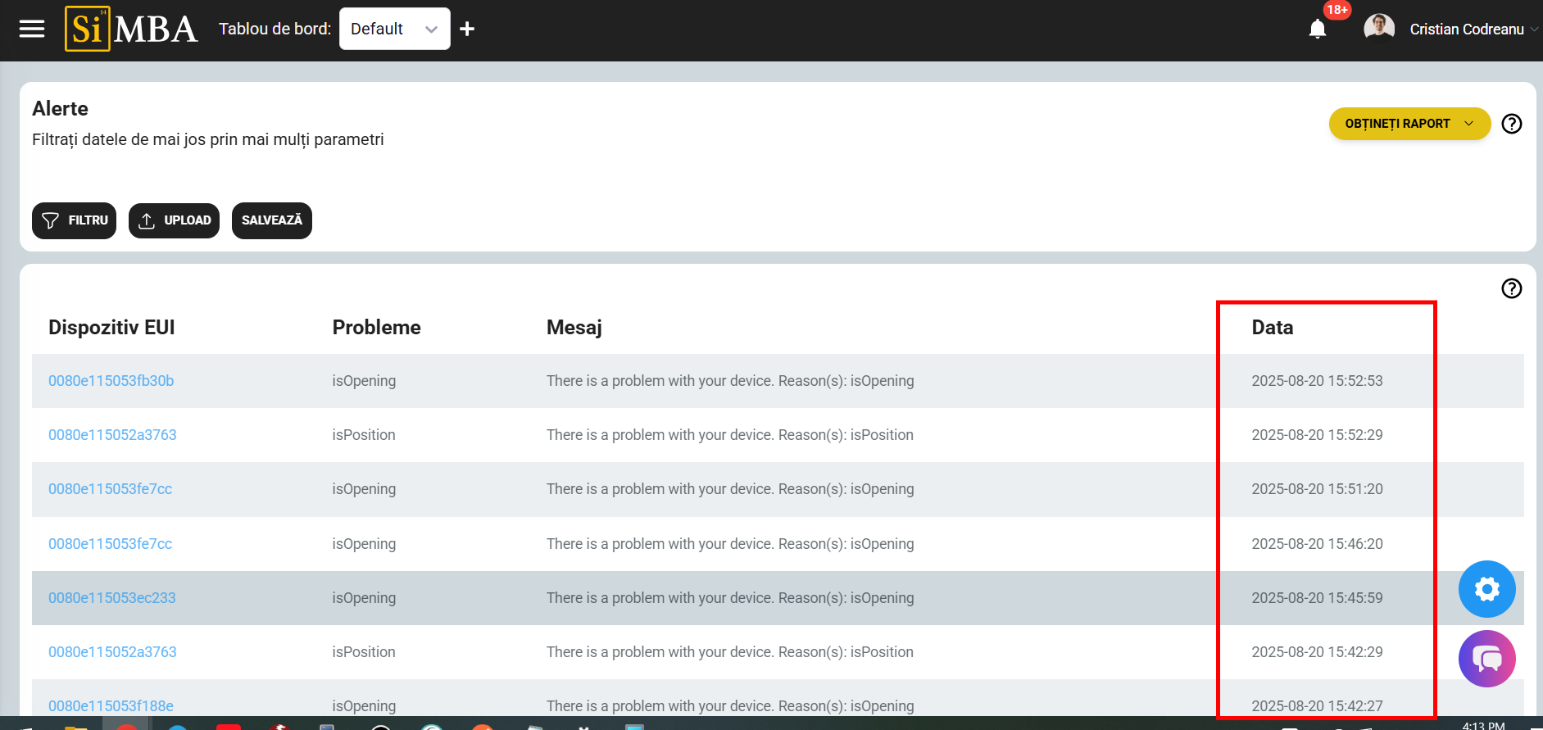The height and width of the screenshot is (730, 1543).
Task: Open device 0080e115053fb30b link
Action: coord(111,381)
